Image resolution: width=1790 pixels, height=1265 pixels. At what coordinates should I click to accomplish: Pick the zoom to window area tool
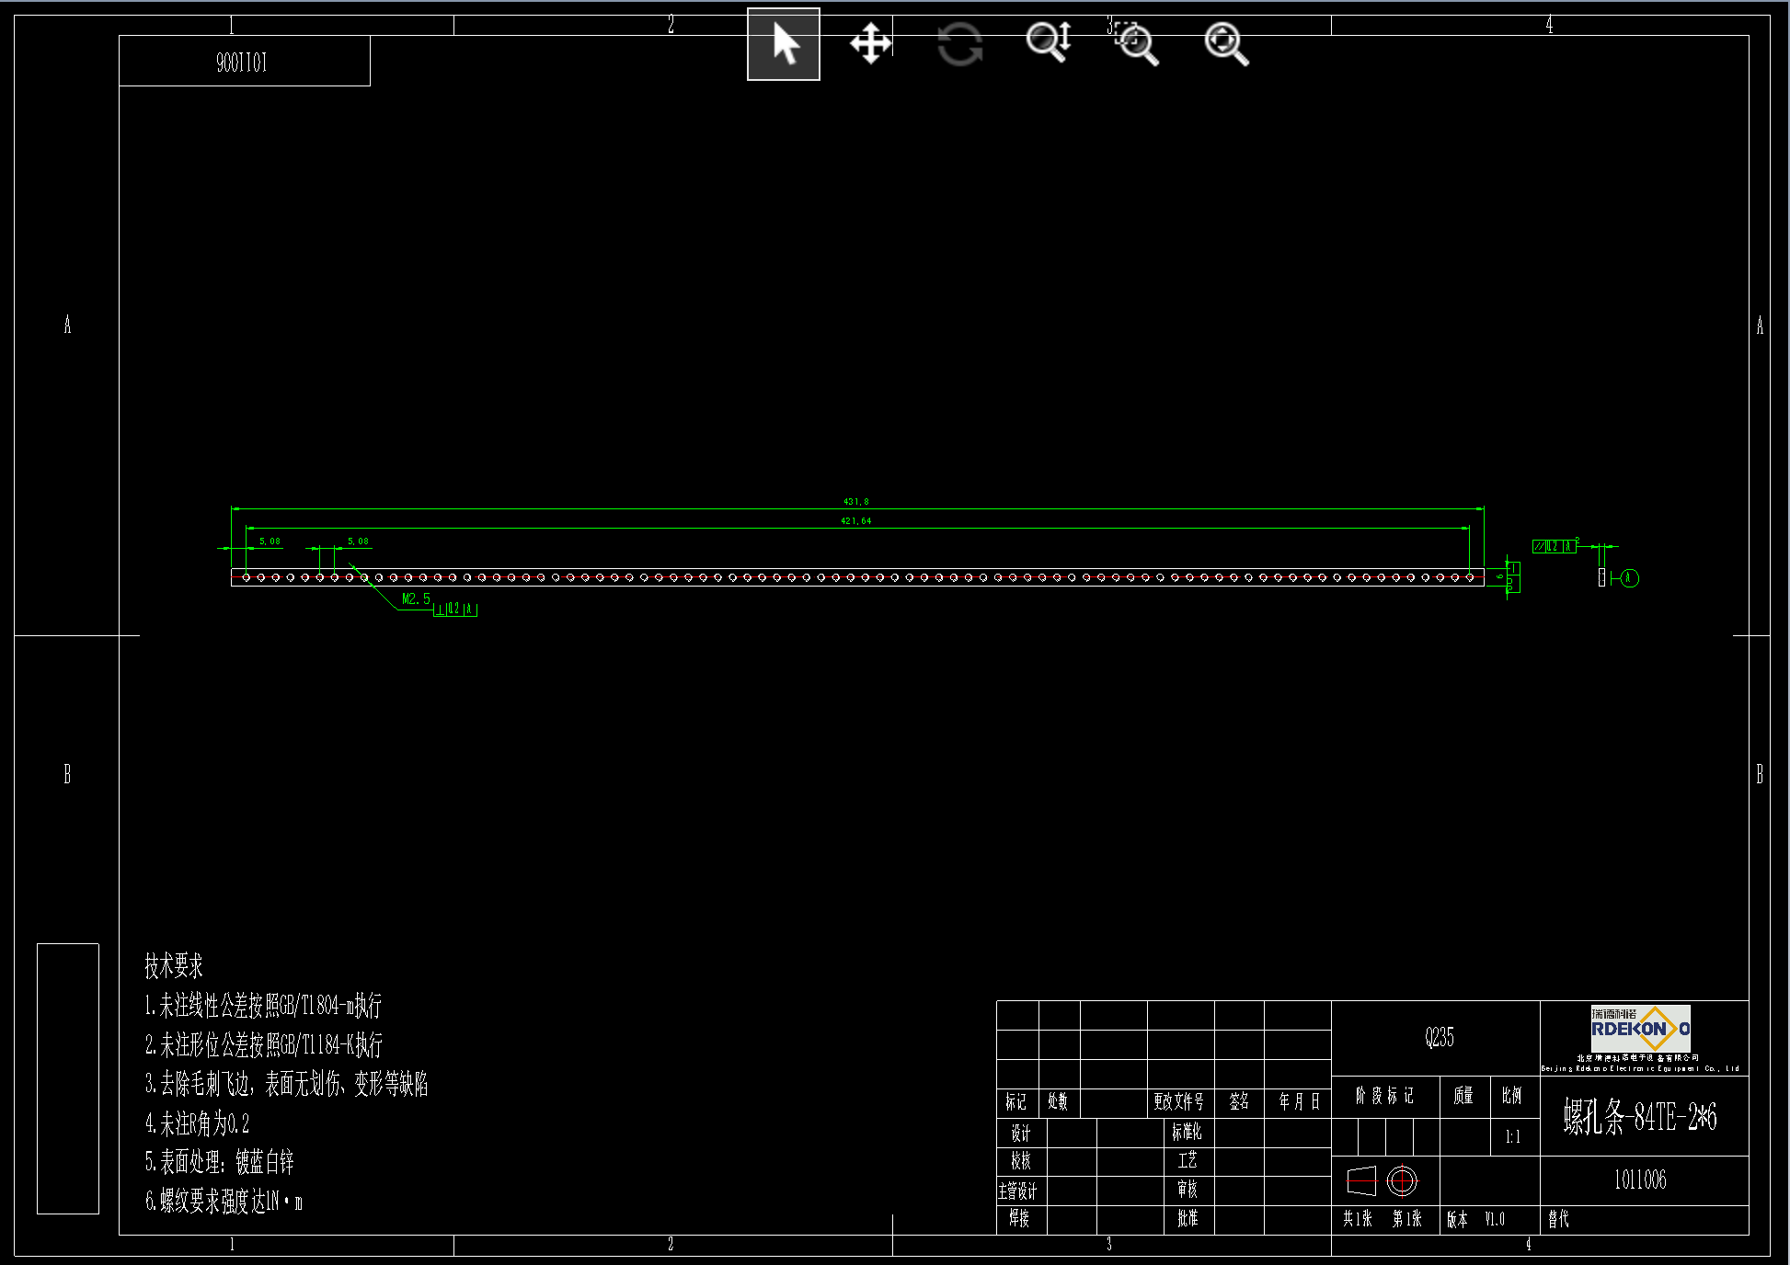click(1137, 43)
